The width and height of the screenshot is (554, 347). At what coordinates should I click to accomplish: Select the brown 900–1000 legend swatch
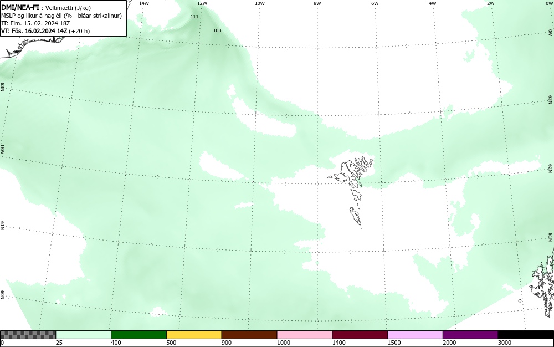[249, 335]
